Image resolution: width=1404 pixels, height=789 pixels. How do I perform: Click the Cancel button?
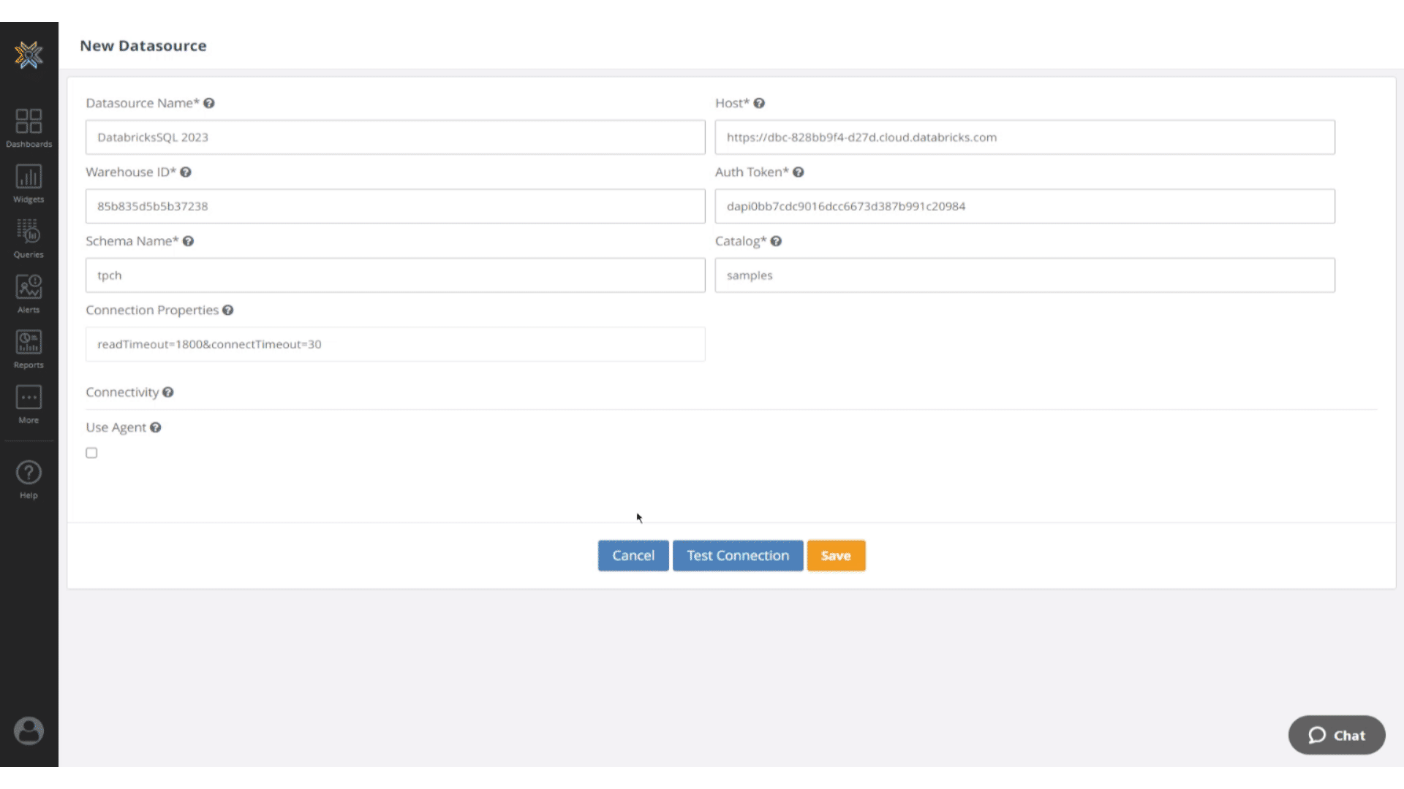(x=633, y=555)
